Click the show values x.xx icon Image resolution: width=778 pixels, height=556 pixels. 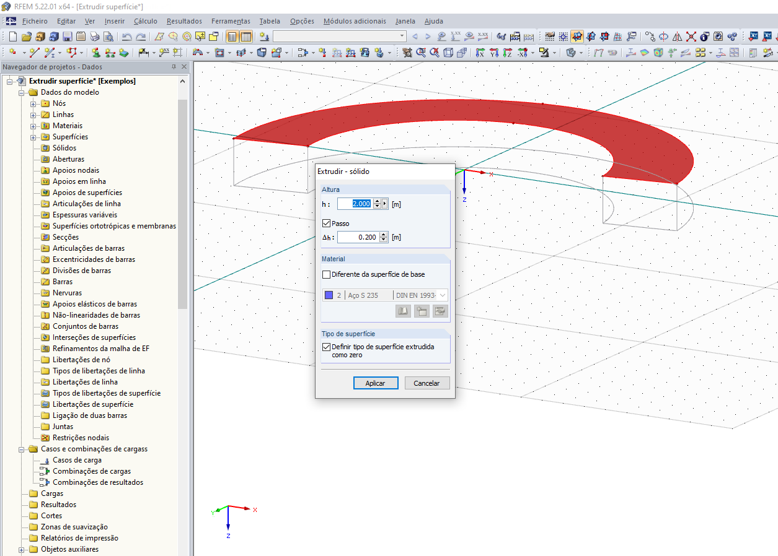tap(456, 37)
